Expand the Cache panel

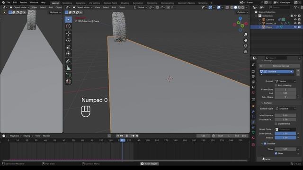267,159
